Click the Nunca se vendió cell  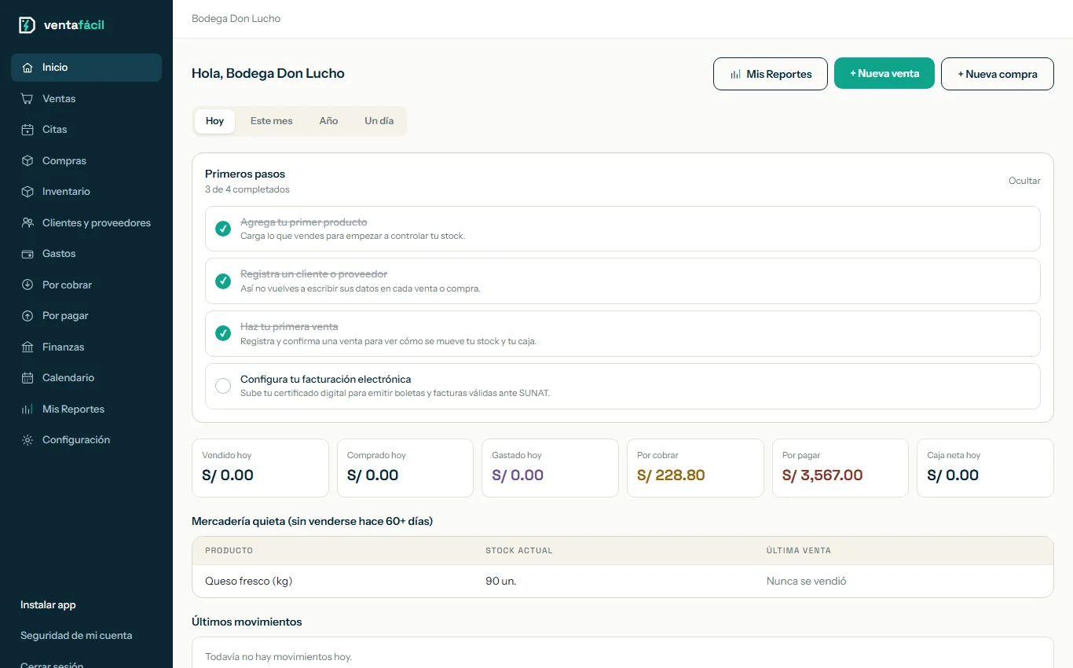click(807, 582)
